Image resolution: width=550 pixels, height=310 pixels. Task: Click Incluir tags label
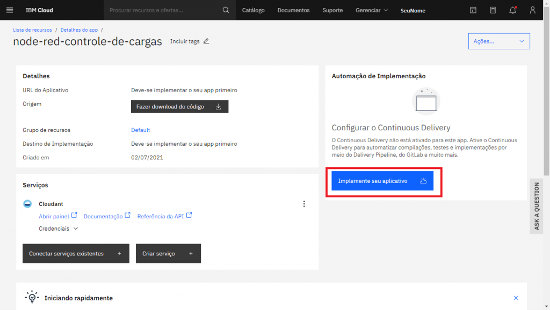[x=185, y=41]
